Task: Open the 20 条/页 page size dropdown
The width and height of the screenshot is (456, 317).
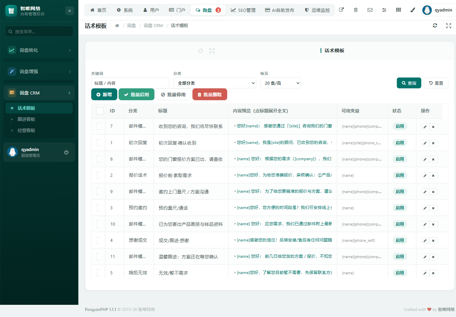Action: coord(281,83)
